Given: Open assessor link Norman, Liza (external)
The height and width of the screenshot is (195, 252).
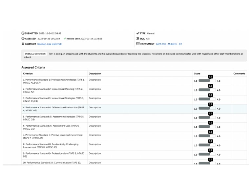Looking at the screenshot, I should pos(49,44).
